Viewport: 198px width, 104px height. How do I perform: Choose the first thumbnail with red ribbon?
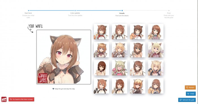[x=102, y=32]
